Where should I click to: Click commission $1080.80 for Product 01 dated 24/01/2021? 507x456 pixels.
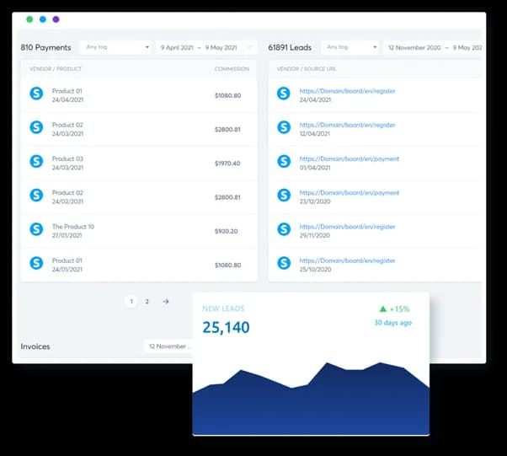(227, 265)
